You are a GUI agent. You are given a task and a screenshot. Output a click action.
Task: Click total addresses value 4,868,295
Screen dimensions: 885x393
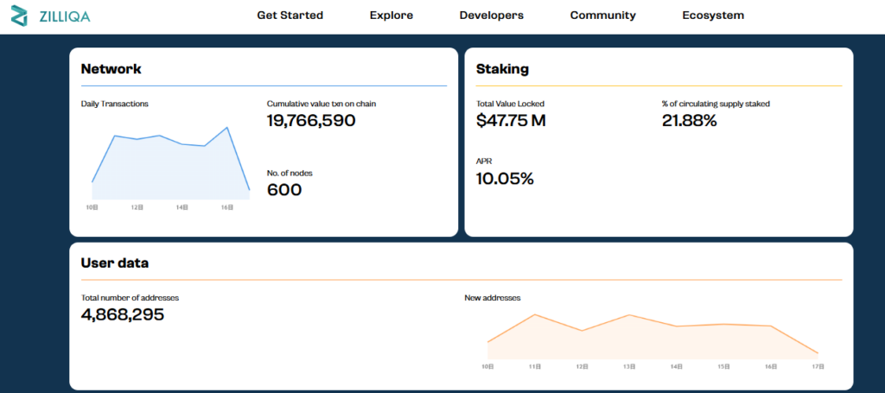[x=123, y=314]
